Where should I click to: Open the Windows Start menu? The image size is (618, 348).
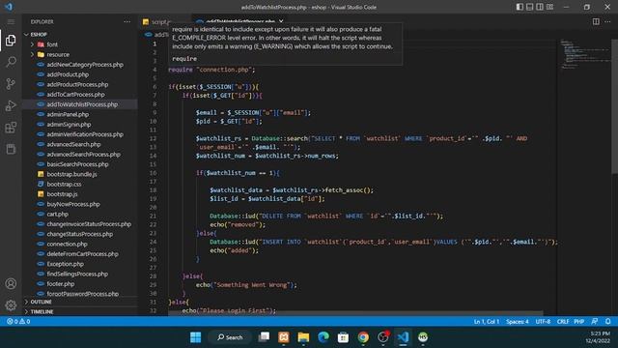tap(195, 337)
